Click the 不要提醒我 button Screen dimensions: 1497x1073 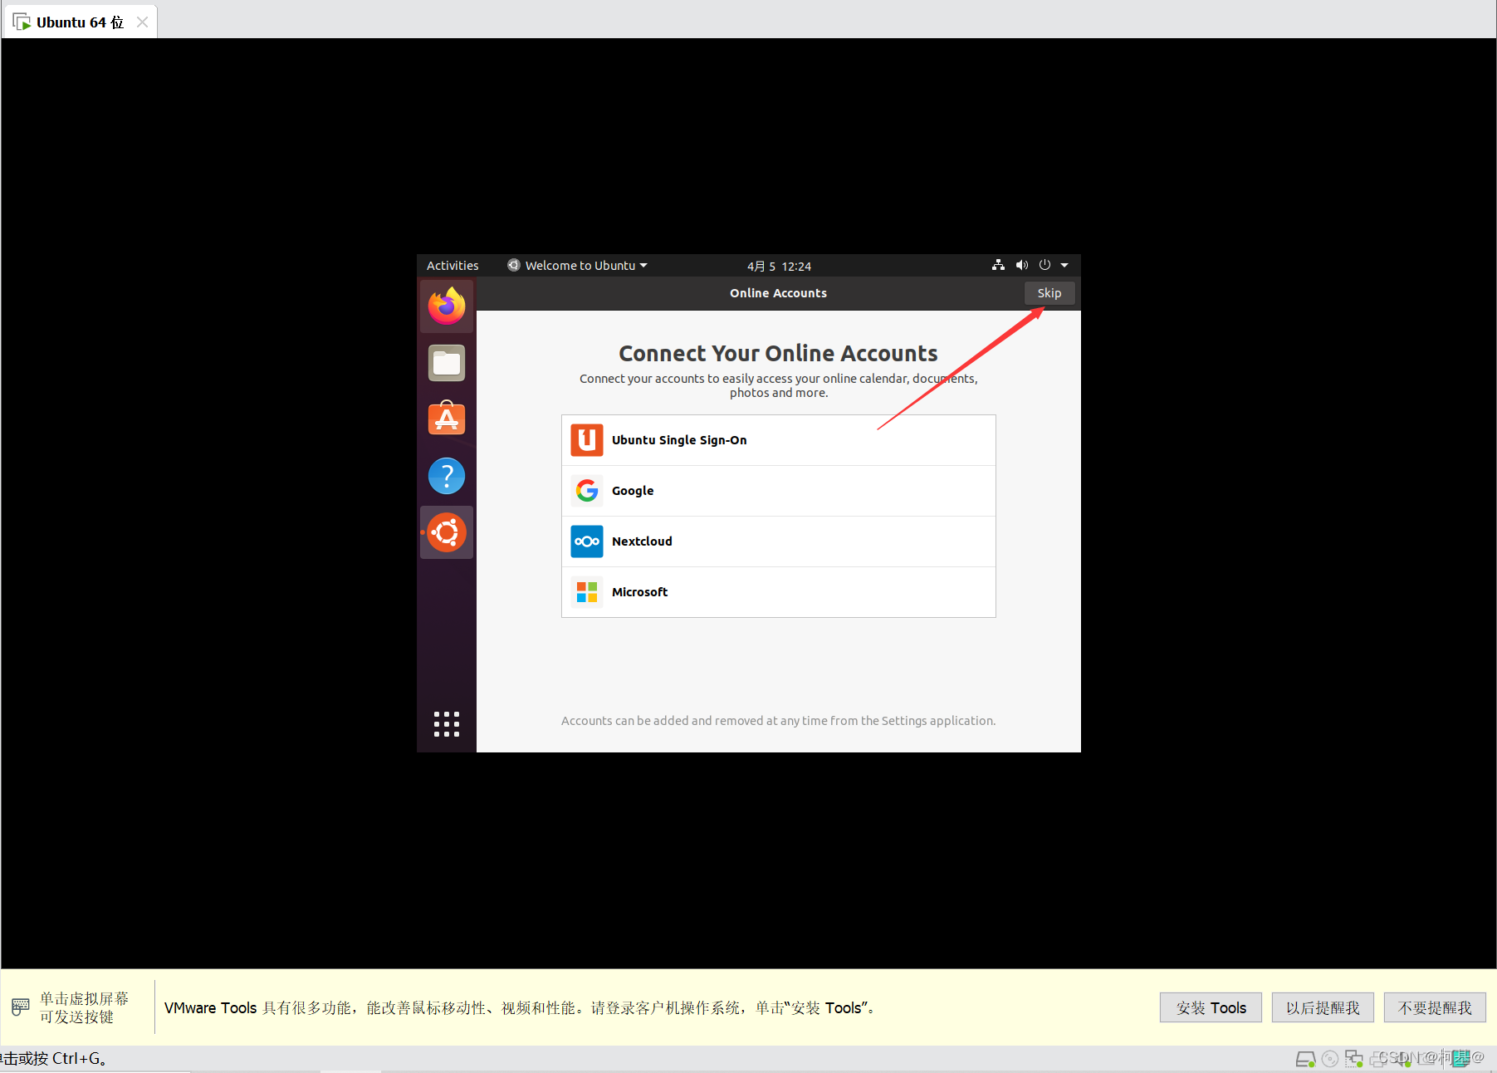1435,1007
